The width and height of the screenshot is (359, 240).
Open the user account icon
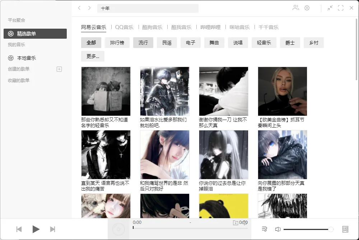point(295,8)
